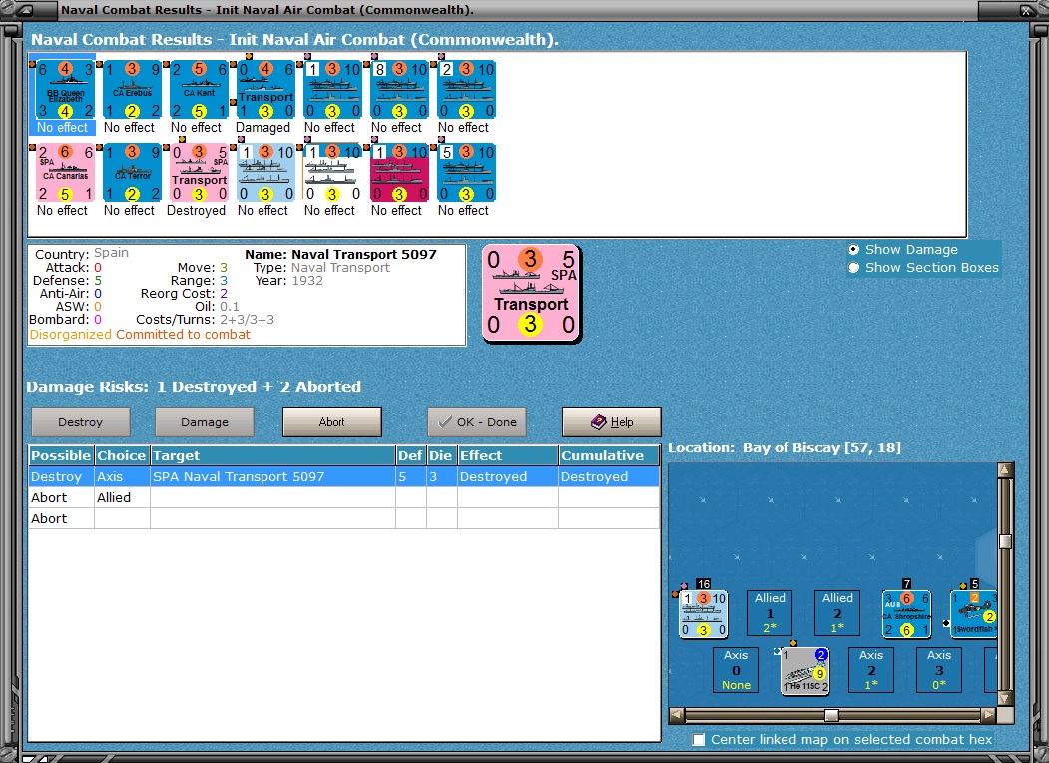Click the Possible column header

tap(61, 455)
